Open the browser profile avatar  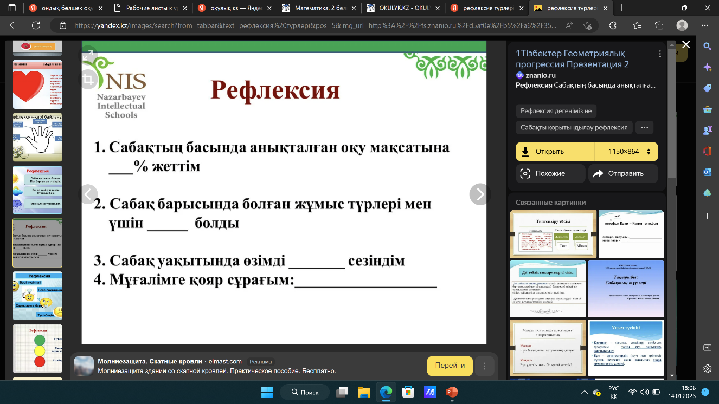coord(683,25)
